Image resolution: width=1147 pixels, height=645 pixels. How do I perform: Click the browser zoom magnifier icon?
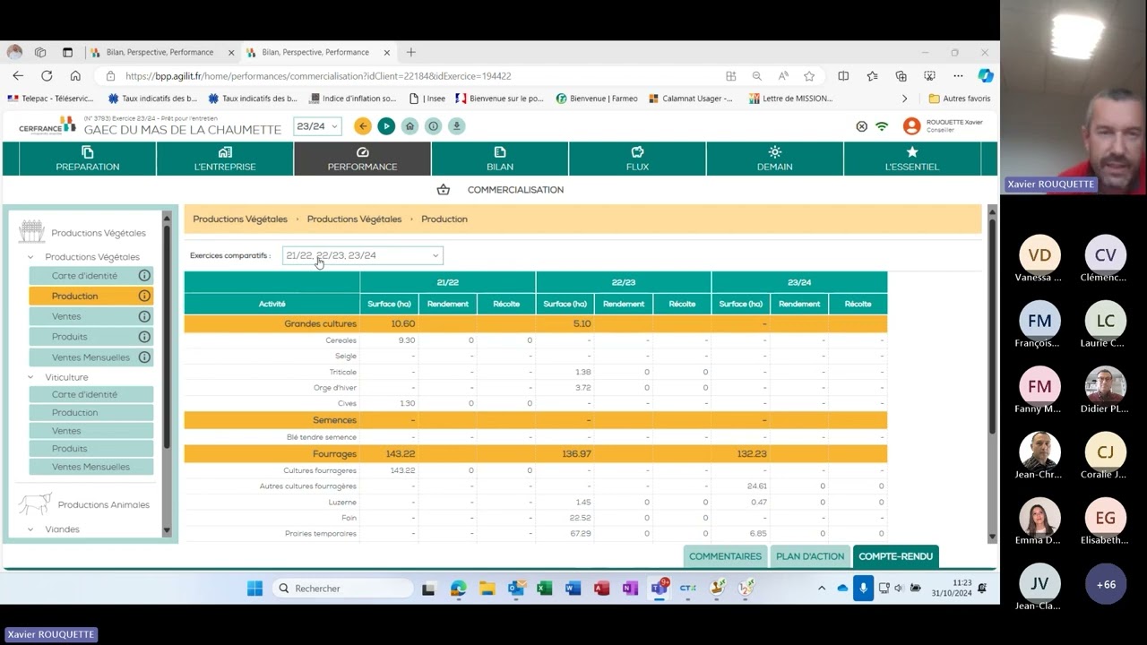click(756, 76)
